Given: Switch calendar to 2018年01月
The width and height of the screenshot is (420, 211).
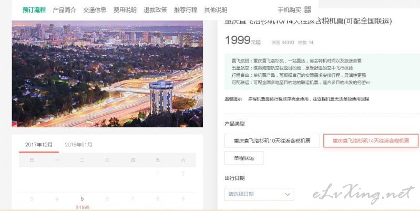Looking at the screenshot, I should pos(78,145).
